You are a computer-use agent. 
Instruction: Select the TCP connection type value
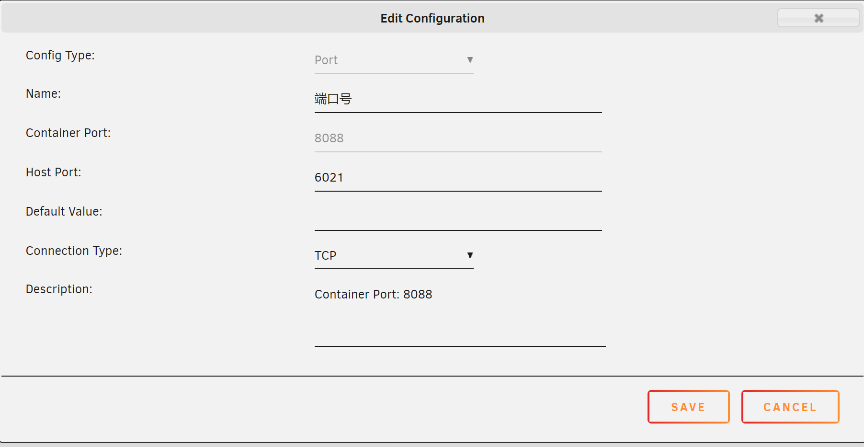tap(326, 255)
